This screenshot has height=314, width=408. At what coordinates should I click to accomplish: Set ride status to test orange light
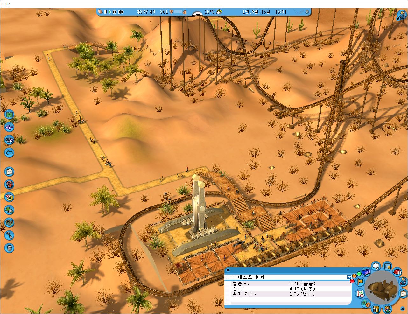pos(354,276)
